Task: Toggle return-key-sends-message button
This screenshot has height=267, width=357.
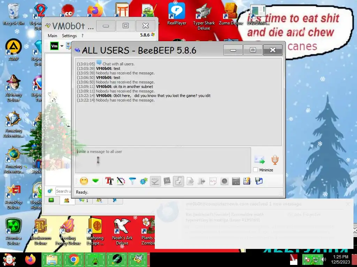Action: coord(178,181)
